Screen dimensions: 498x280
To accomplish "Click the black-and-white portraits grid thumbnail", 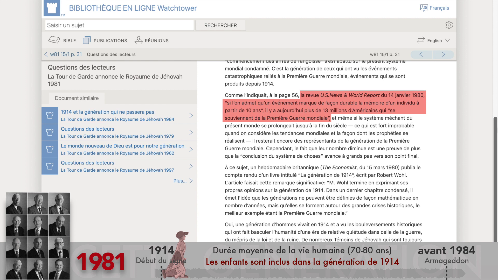I will (38, 236).
